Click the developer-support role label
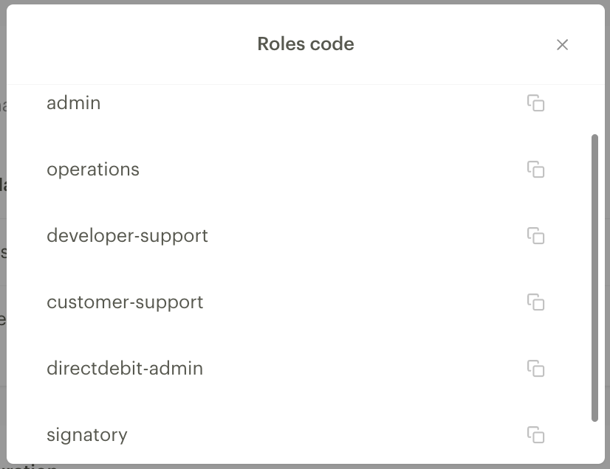This screenshot has width=610, height=469. tap(127, 236)
